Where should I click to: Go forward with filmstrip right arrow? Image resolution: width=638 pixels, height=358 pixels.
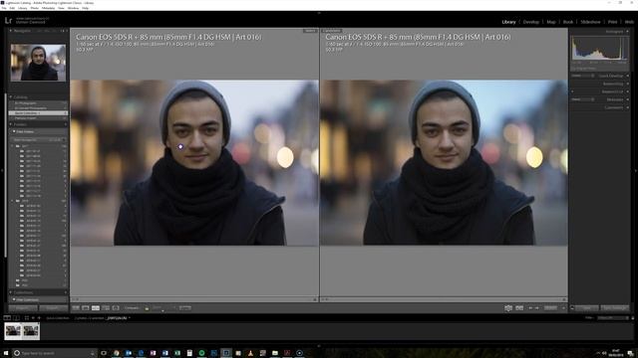[40, 318]
